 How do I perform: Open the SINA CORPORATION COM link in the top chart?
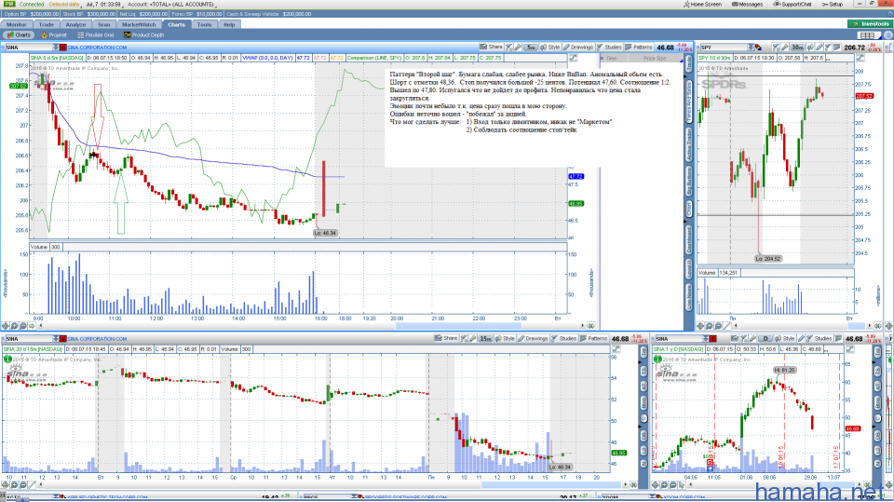click(97, 47)
